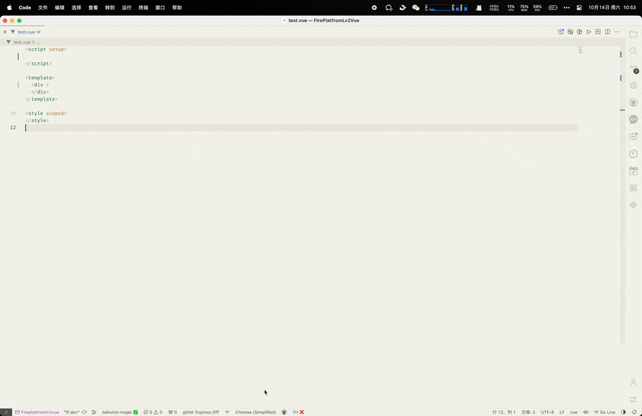Change indentation via 空格: 2

(528, 412)
